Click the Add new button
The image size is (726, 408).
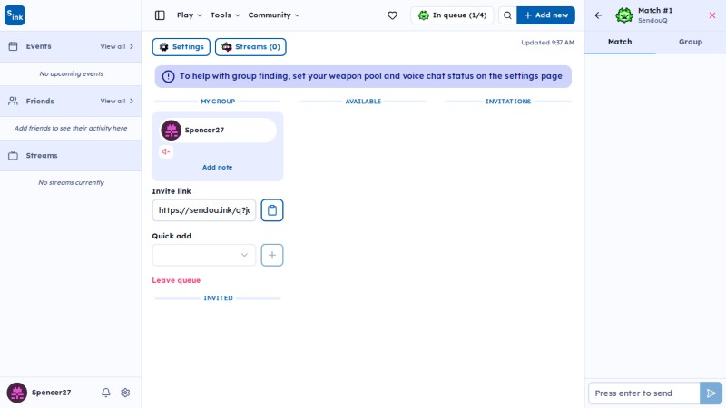pos(546,15)
